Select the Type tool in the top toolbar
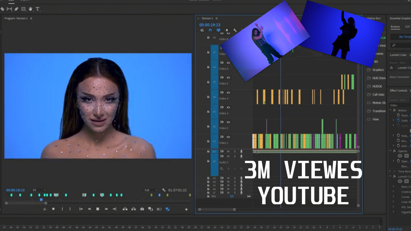Screen dimensions: 411x231 click(38, 9)
